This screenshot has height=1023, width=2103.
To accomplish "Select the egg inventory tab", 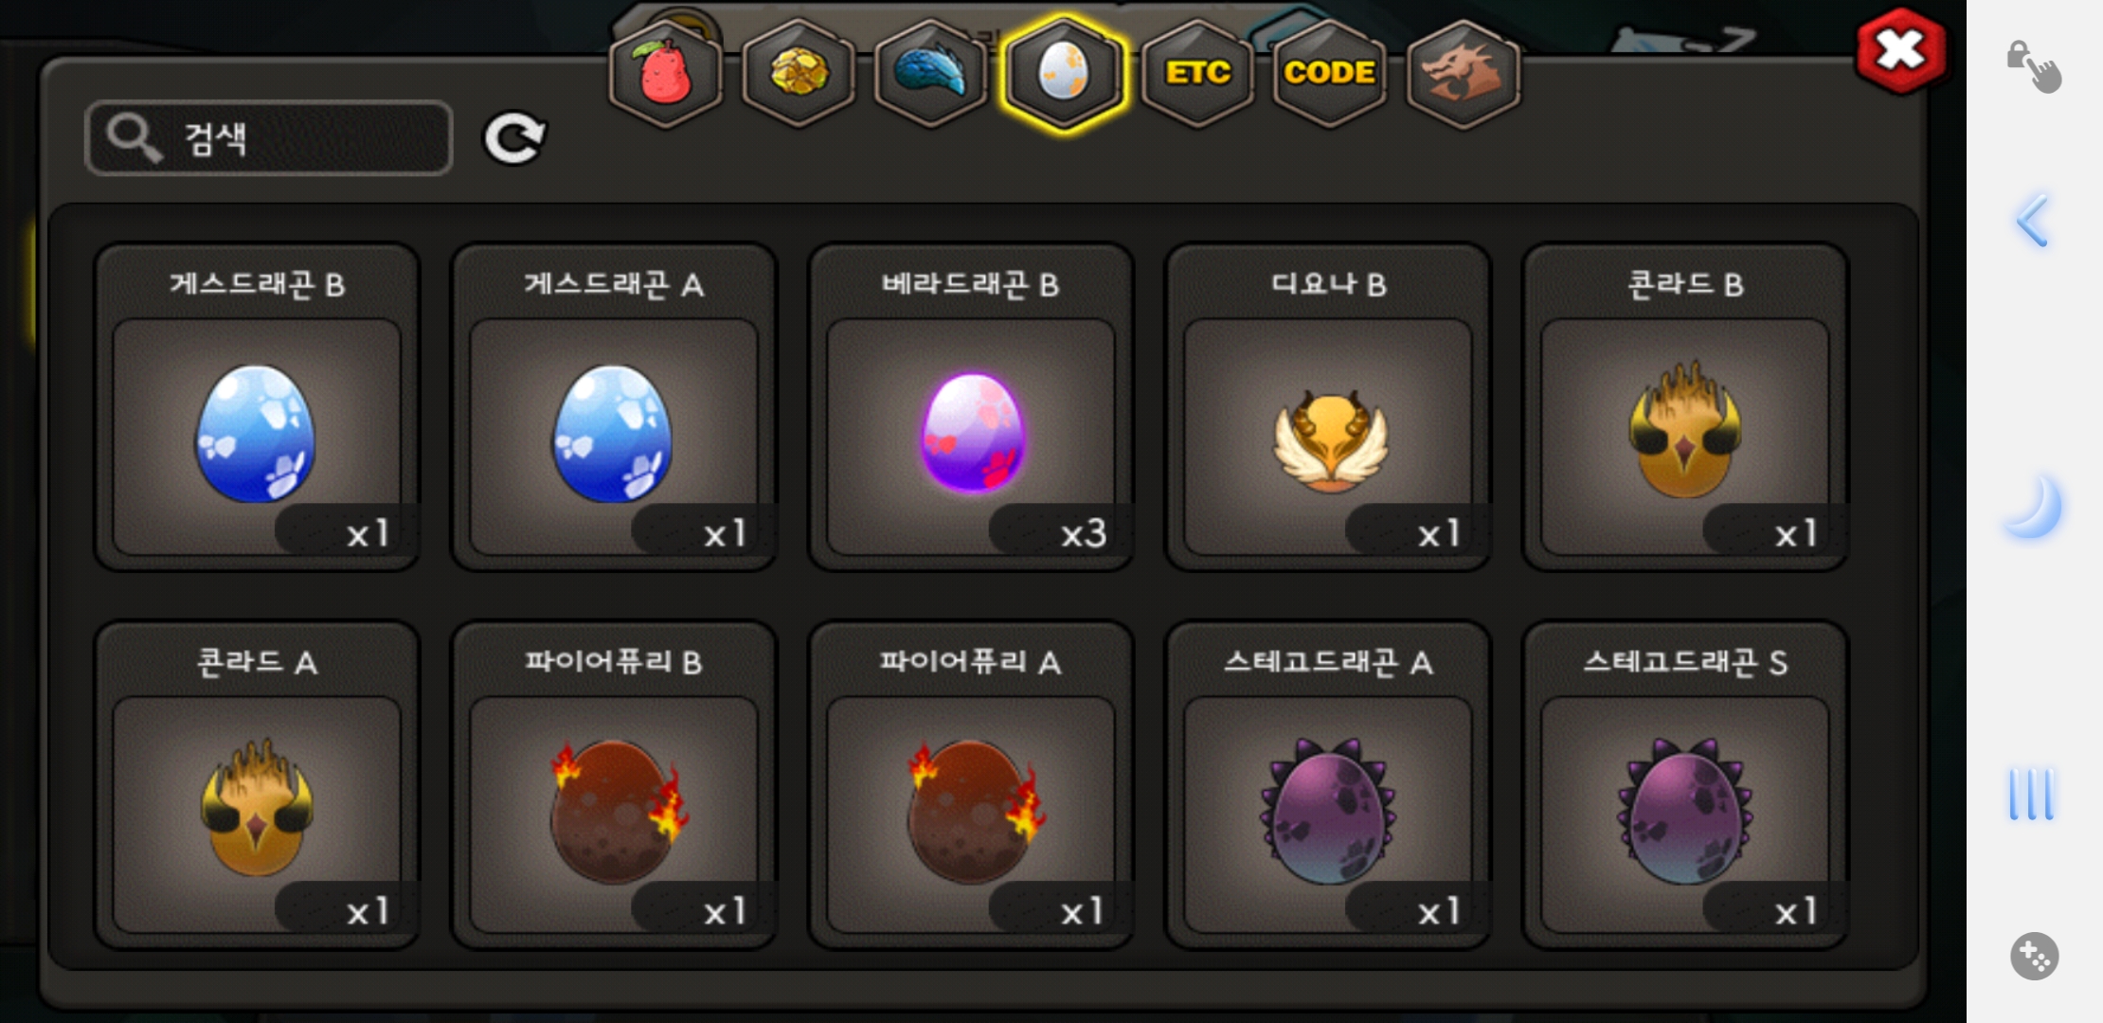I will tap(1064, 73).
